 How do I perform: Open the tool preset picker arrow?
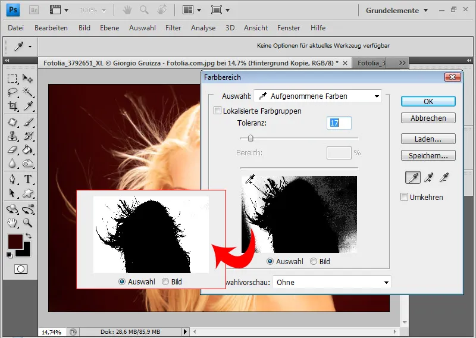pyautogui.click(x=30, y=47)
